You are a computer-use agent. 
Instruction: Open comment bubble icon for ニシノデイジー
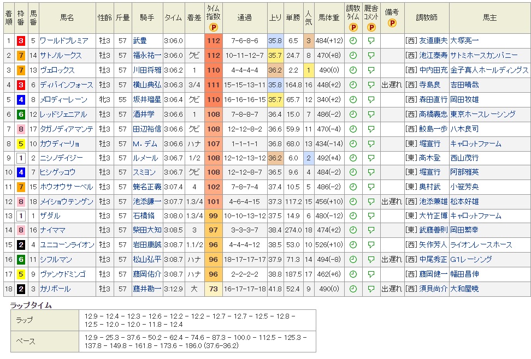371,158
